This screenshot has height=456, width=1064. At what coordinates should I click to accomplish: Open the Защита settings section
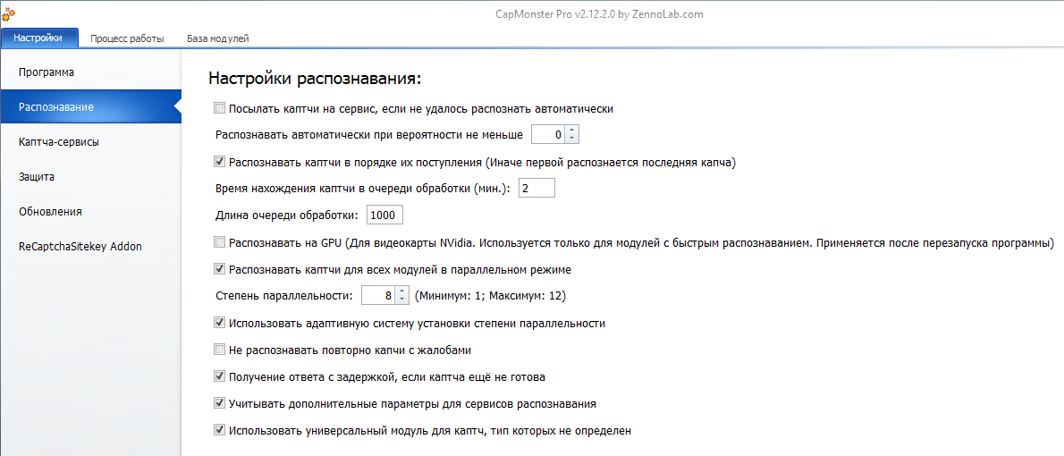pyautogui.click(x=37, y=177)
